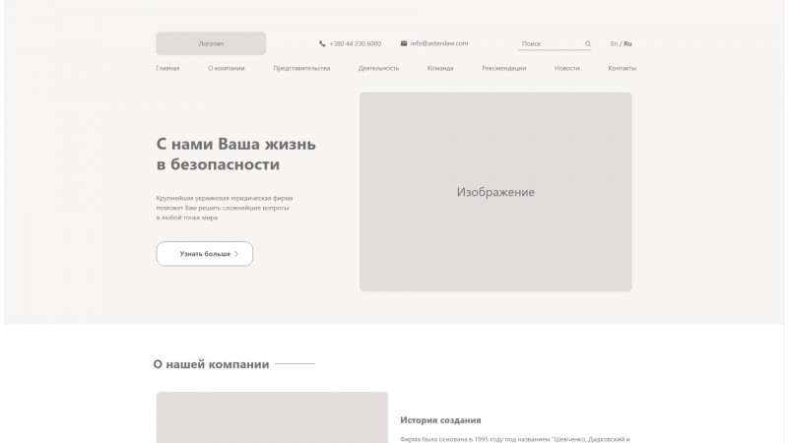Viewport: 788px width, 443px height.
Task: Switch language to En
Action: [614, 43]
